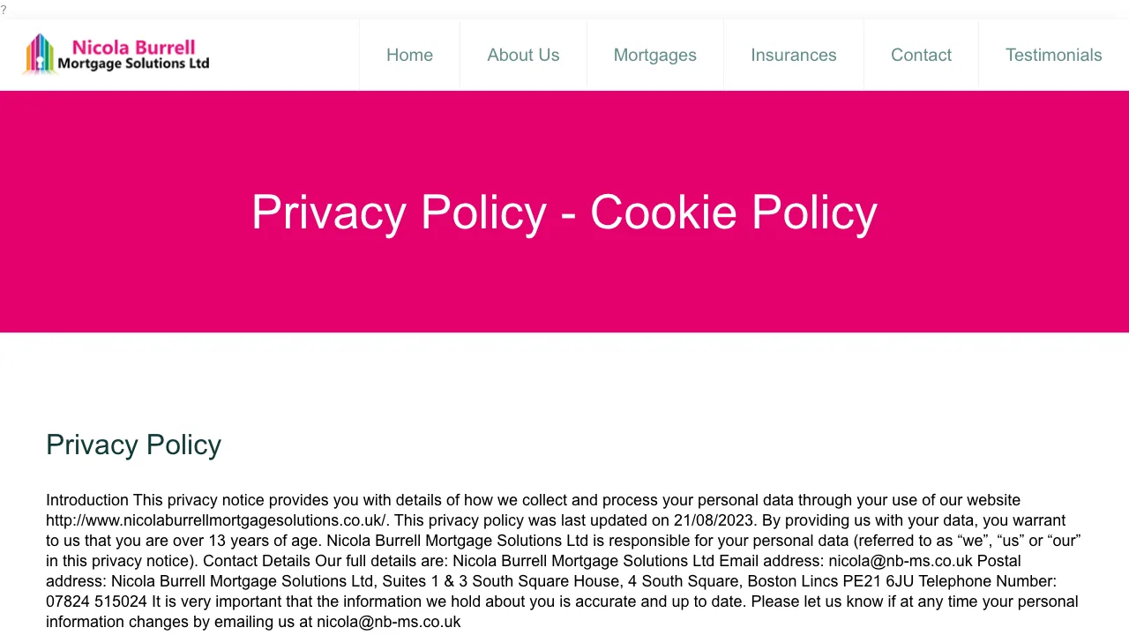The height and width of the screenshot is (635, 1129).
Task: Open the Insurances navigation item
Action: point(793,55)
